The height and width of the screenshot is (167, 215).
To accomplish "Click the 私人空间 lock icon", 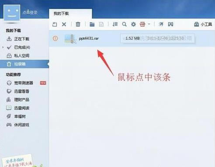I will [9, 56].
